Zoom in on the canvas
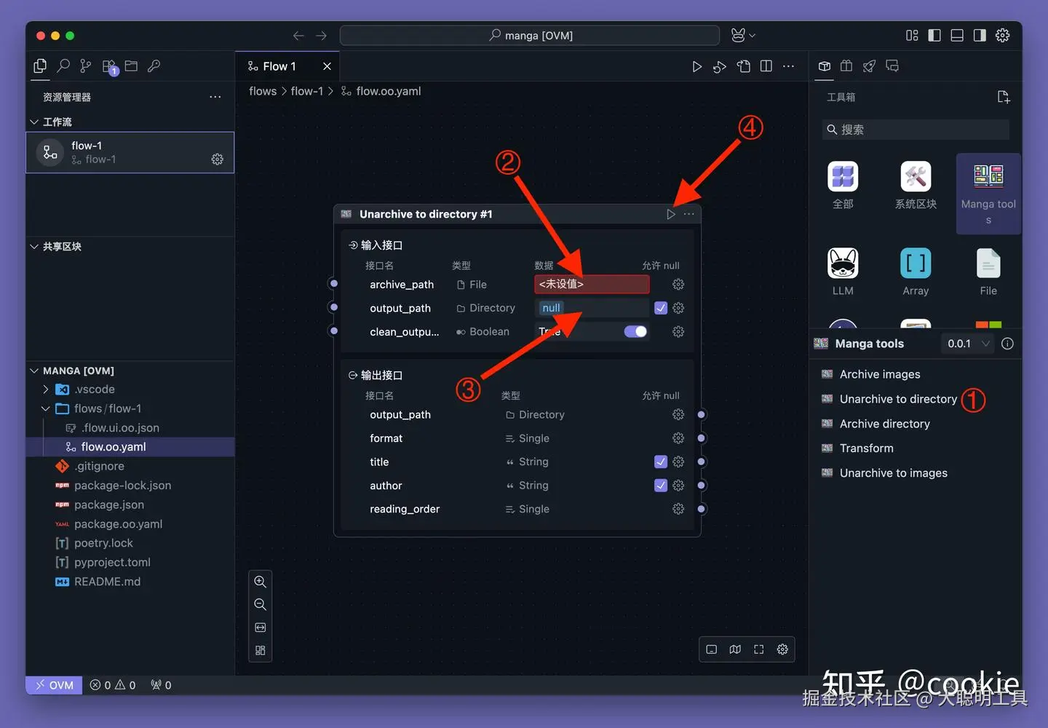This screenshot has height=728, width=1048. point(260,582)
